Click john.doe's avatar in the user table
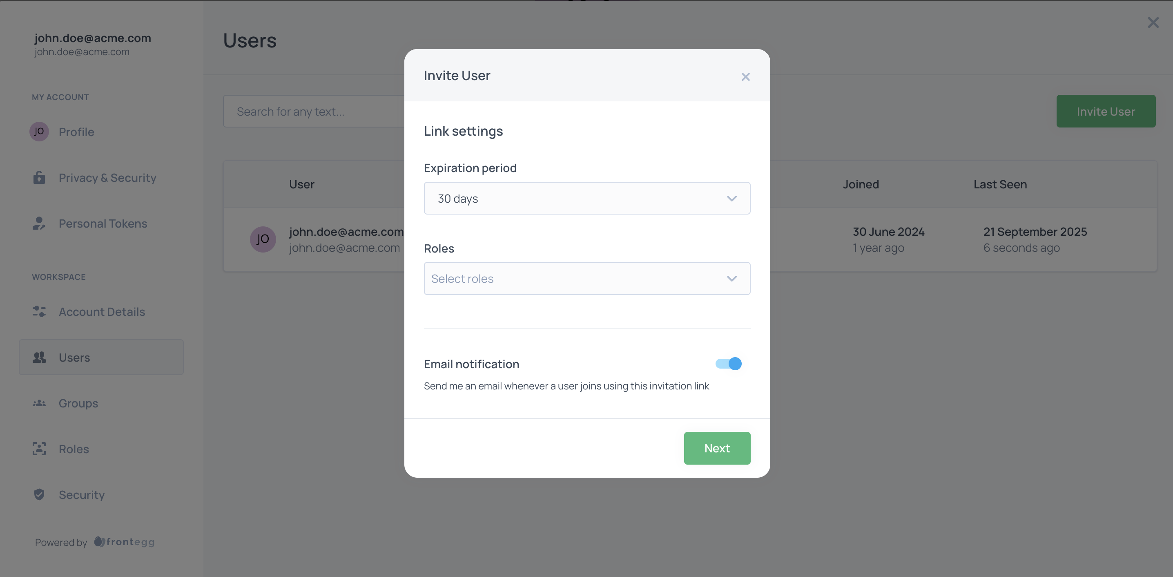Image resolution: width=1173 pixels, height=577 pixels. 263,239
